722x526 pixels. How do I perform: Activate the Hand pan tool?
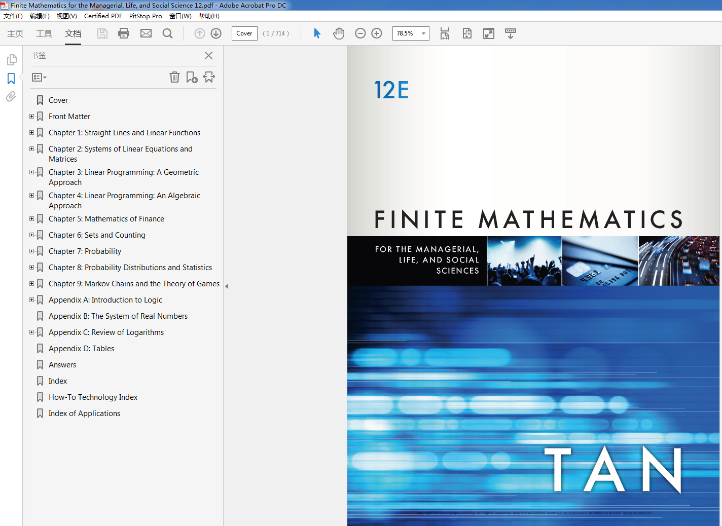[x=339, y=33]
